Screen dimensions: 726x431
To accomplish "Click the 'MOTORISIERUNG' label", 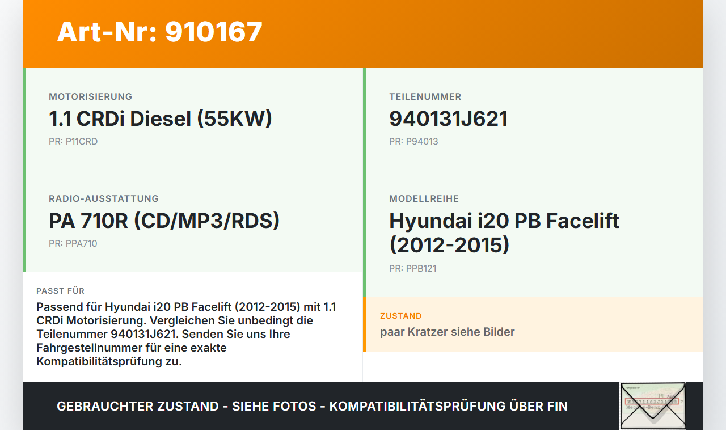I will pos(90,96).
